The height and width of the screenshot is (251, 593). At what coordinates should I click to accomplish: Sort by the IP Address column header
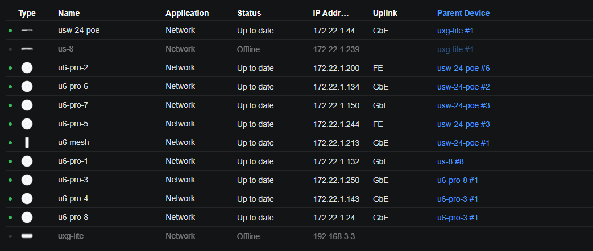click(x=330, y=13)
